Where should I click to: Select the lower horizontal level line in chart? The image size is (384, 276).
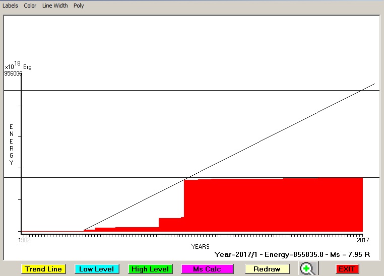click(x=101, y=177)
